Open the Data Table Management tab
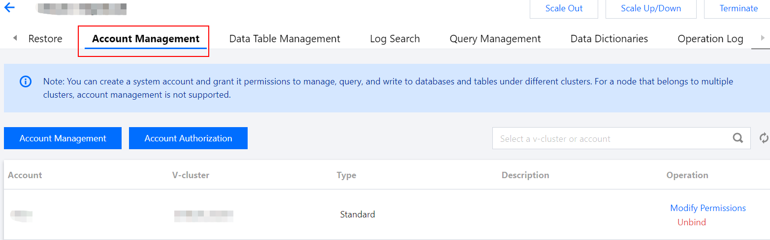The height and width of the screenshot is (240, 770). (x=285, y=39)
